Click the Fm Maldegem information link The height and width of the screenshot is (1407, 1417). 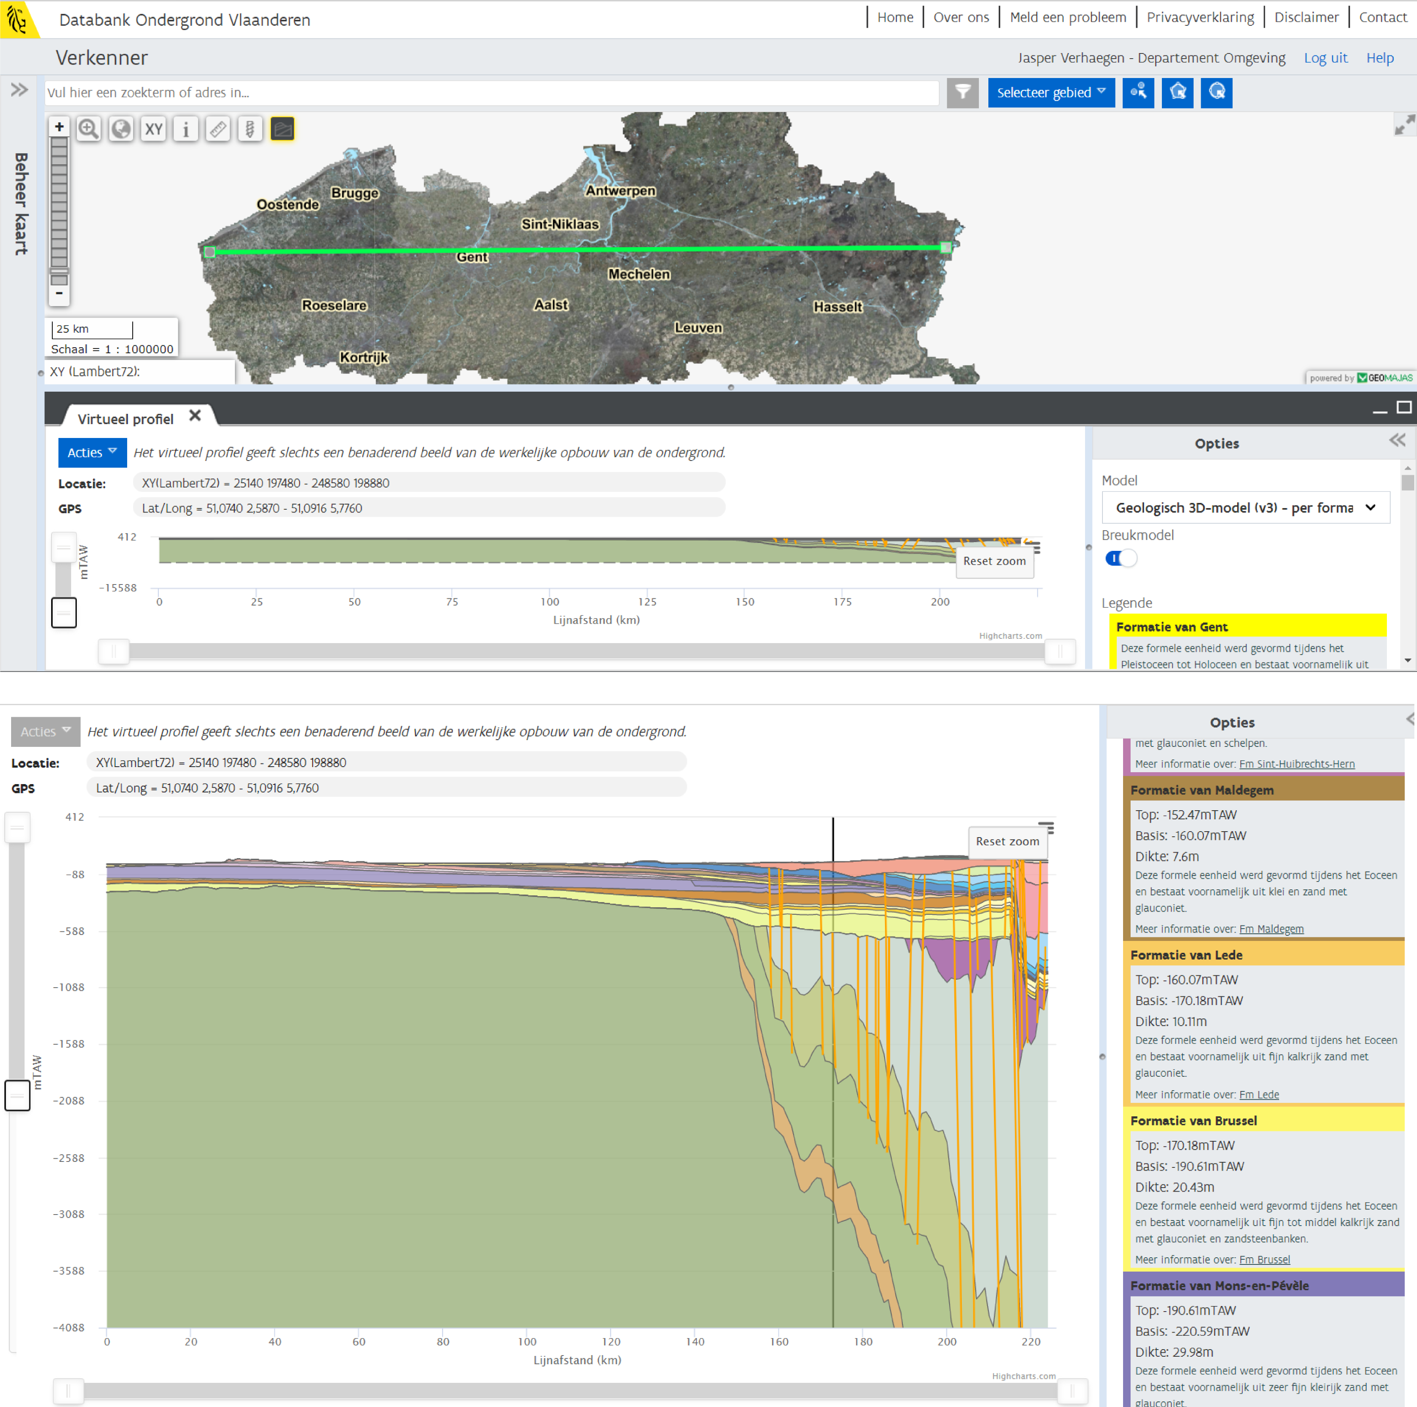pos(1271,929)
